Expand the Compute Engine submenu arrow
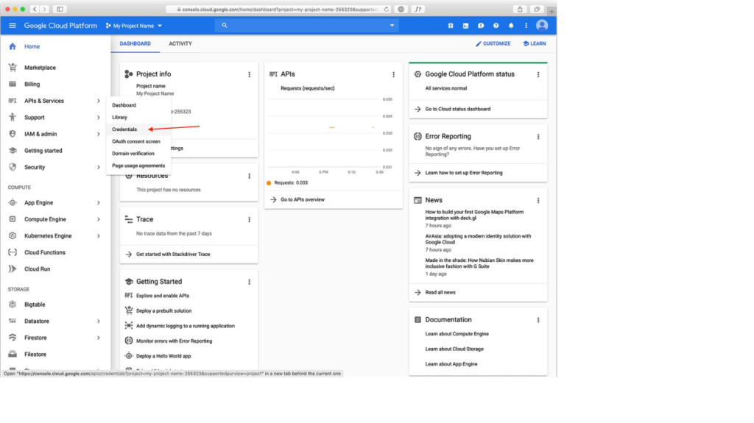 (x=99, y=219)
